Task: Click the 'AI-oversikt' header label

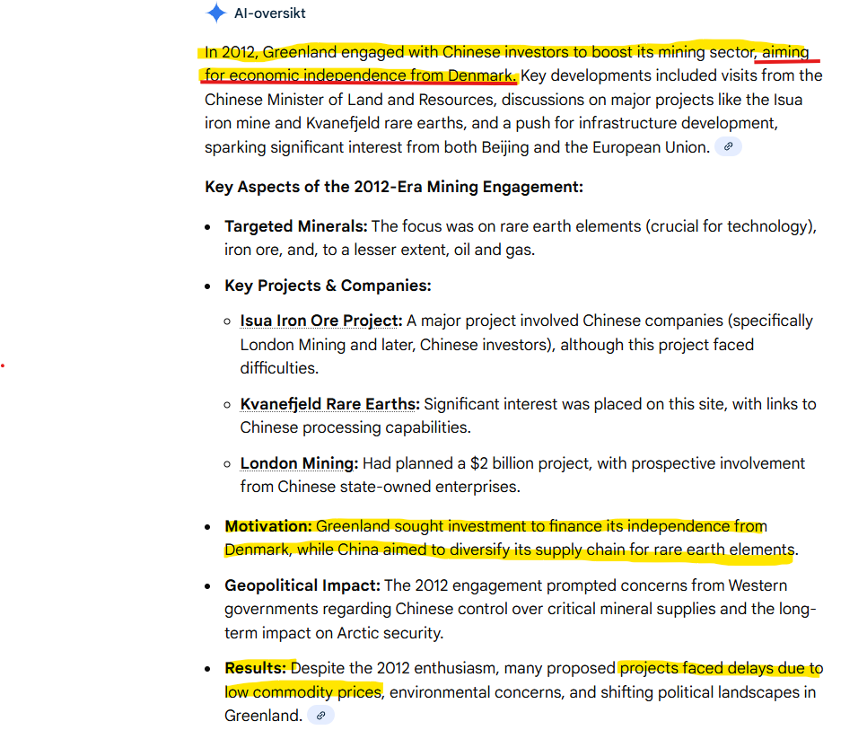Action: point(269,13)
